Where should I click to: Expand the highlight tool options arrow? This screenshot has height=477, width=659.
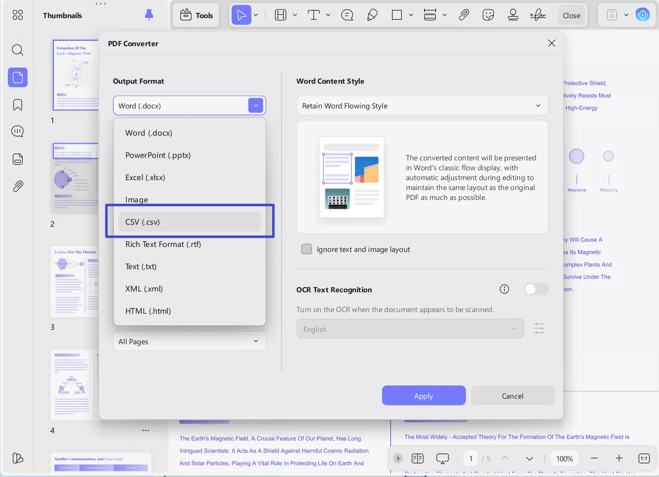pos(295,15)
